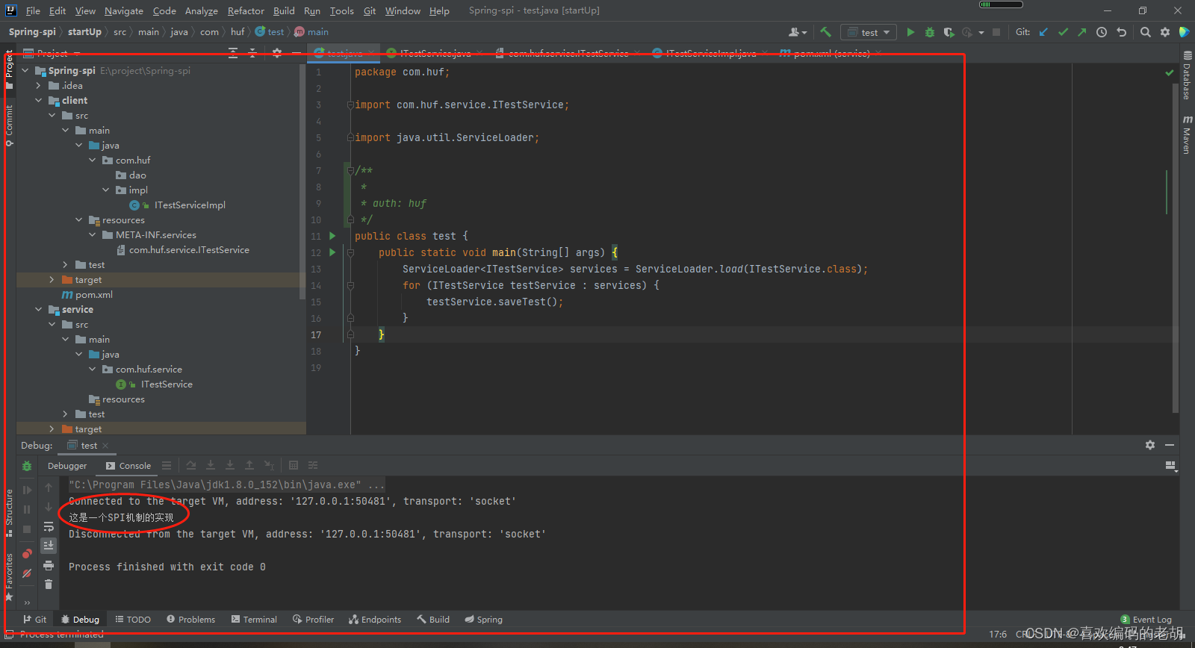The image size is (1195, 648).
Task: Open the 'test' run configuration dropdown
Action: pyautogui.click(x=869, y=32)
